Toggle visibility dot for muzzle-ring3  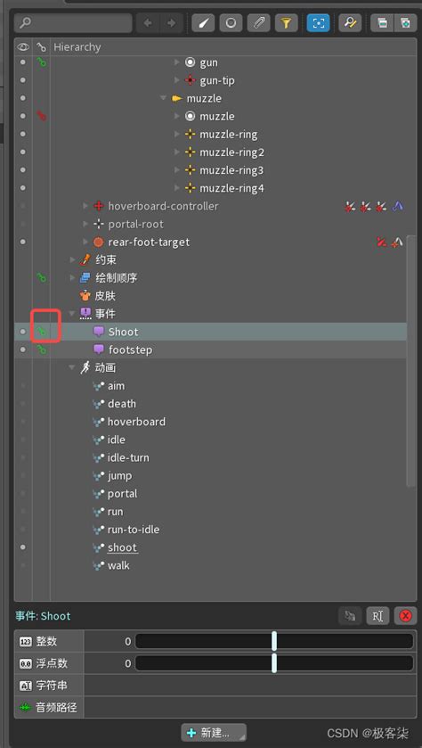[x=22, y=169]
